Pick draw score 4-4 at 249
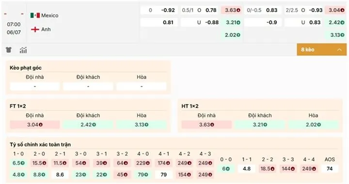 (309, 169)
